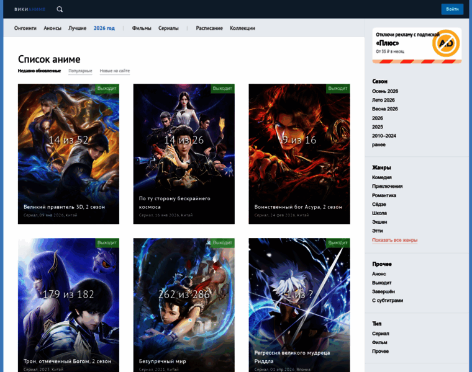Open the Онгоинги menu item
Image resolution: width=472 pixels, height=372 pixels.
pos(25,28)
